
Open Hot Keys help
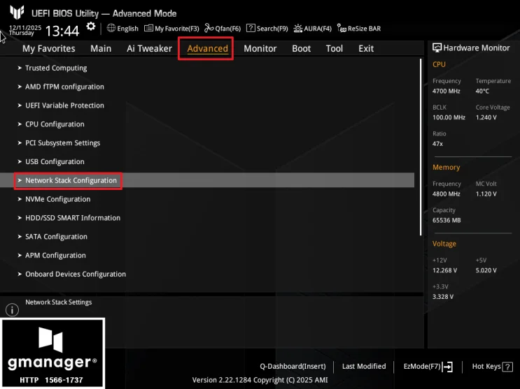point(486,366)
